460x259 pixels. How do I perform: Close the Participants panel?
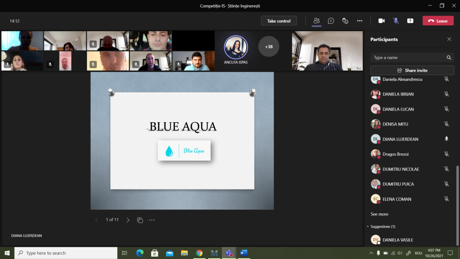point(449,39)
